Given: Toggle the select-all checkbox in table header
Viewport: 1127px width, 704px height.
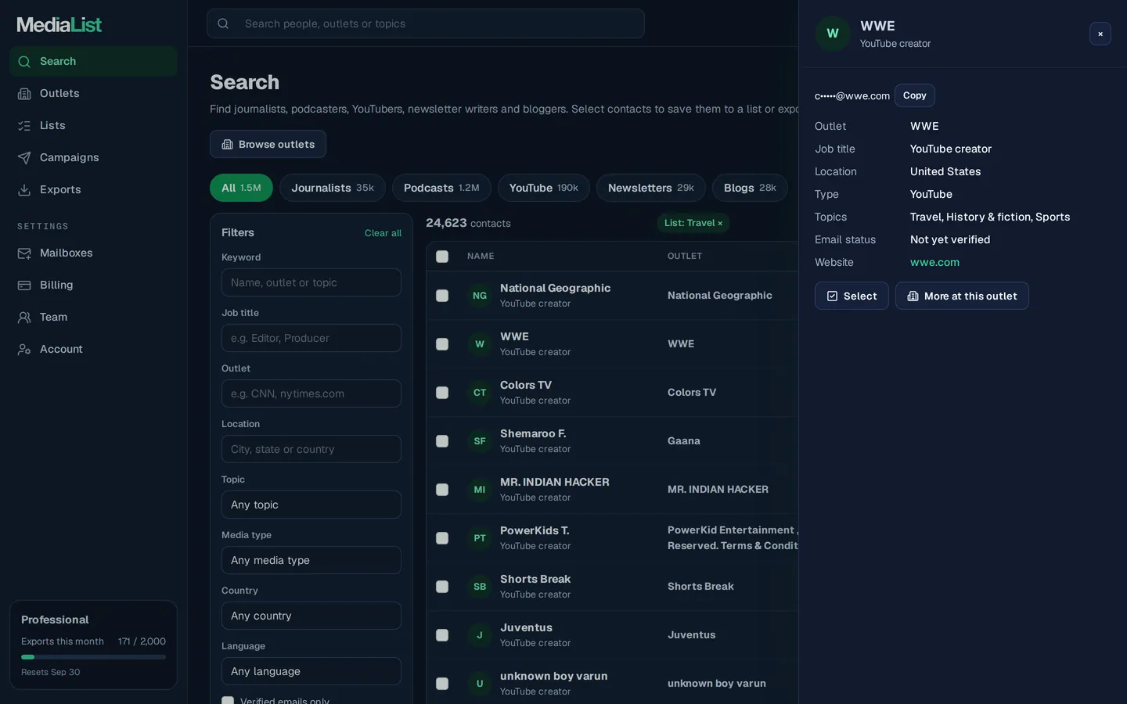Looking at the screenshot, I should (442, 257).
